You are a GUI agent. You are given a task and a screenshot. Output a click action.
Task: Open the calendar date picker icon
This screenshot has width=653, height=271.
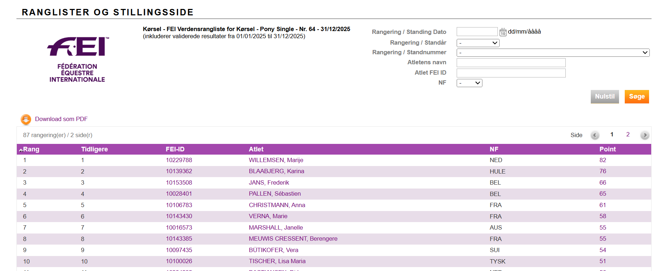pos(503,32)
